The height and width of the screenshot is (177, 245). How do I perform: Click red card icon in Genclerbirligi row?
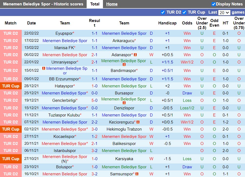pyautogui.click(x=124, y=103)
